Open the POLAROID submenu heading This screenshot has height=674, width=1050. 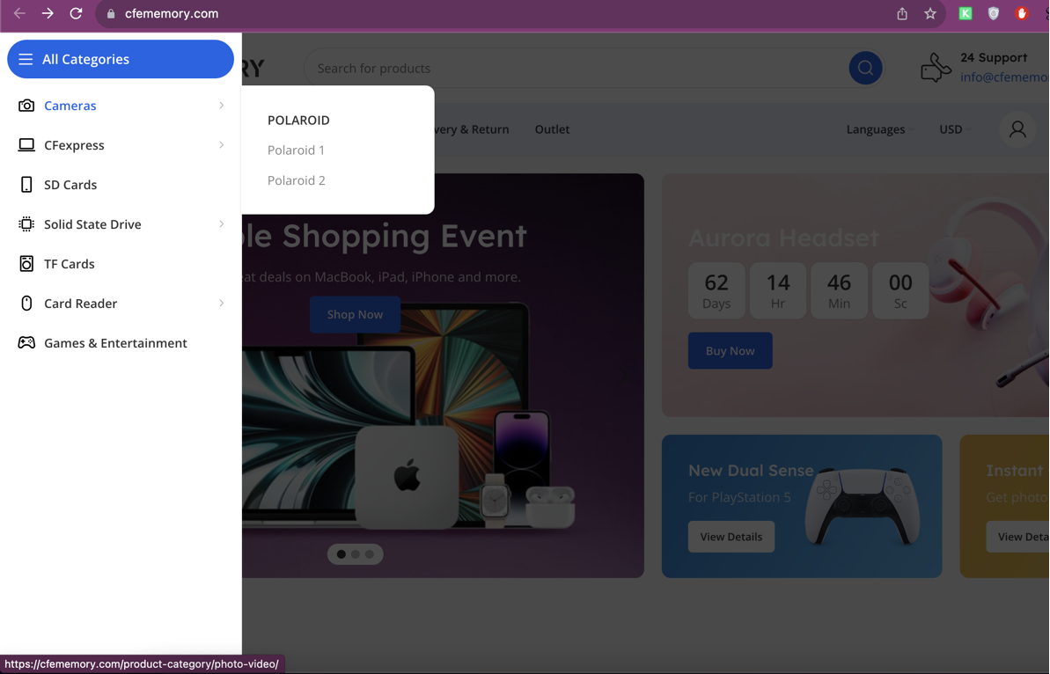[298, 121]
